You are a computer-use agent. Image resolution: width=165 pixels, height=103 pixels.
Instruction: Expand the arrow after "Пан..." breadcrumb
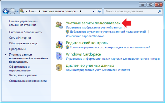click(40, 11)
